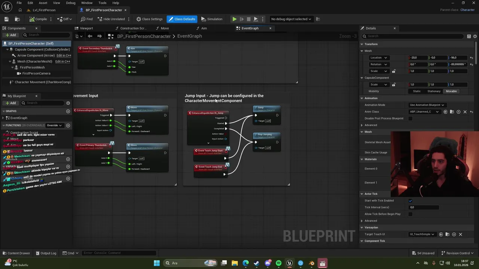The width and height of the screenshot is (479, 269).
Task: Set Mobility to Static
Action: click(x=417, y=91)
